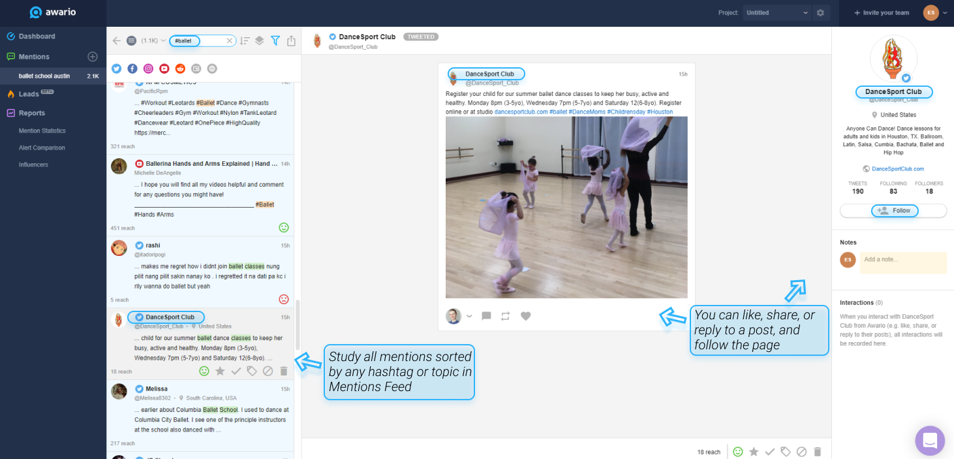Toggle the Facebook source filter
The image size is (954, 459).
132,69
